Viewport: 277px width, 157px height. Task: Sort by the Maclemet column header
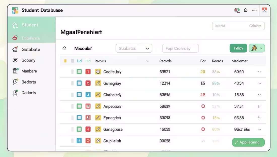coord(239,61)
